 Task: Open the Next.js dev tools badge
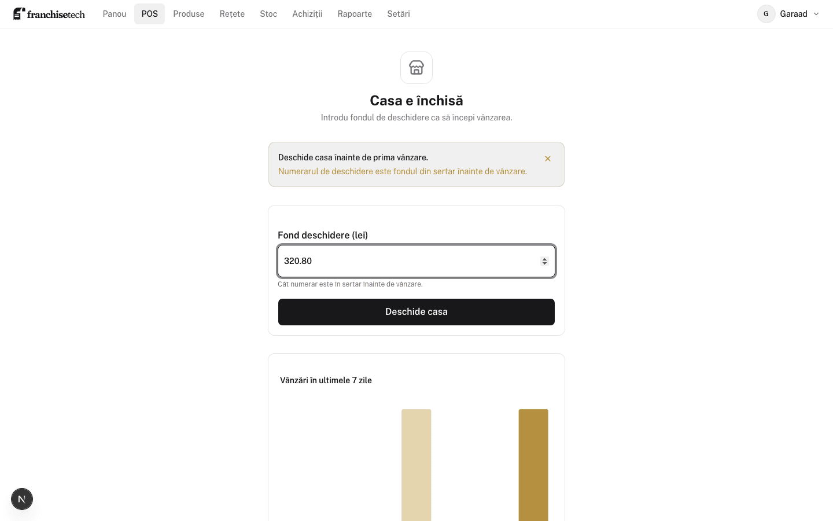coord(22,499)
